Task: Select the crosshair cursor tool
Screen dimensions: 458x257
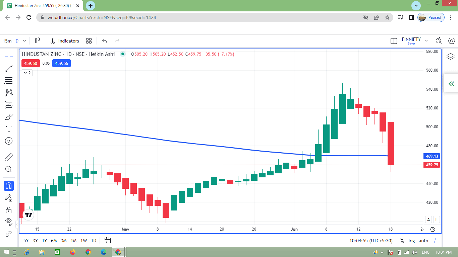Action: [x=9, y=56]
